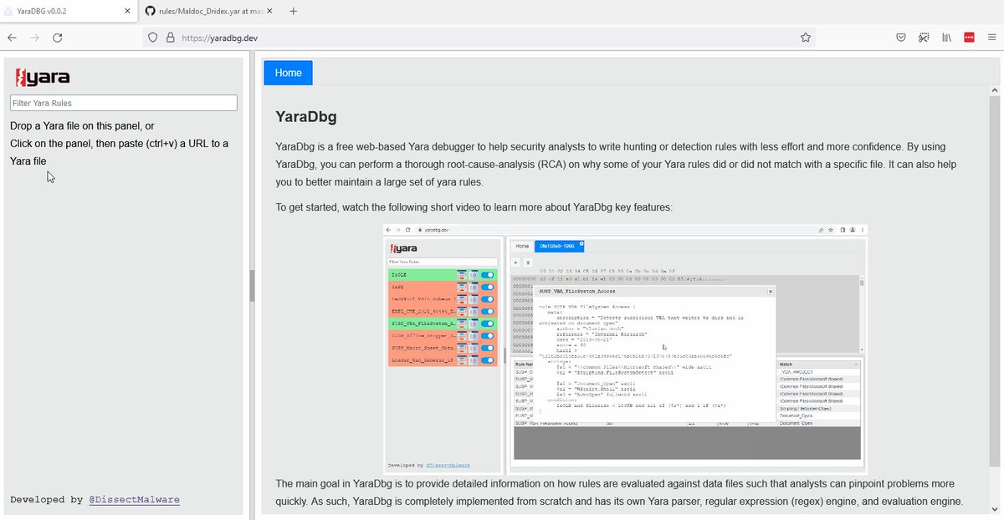Image resolution: width=1004 pixels, height=520 pixels.
Task: Click the 'Drop a Yara file on this panel' text
Action: click(x=82, y=125)
